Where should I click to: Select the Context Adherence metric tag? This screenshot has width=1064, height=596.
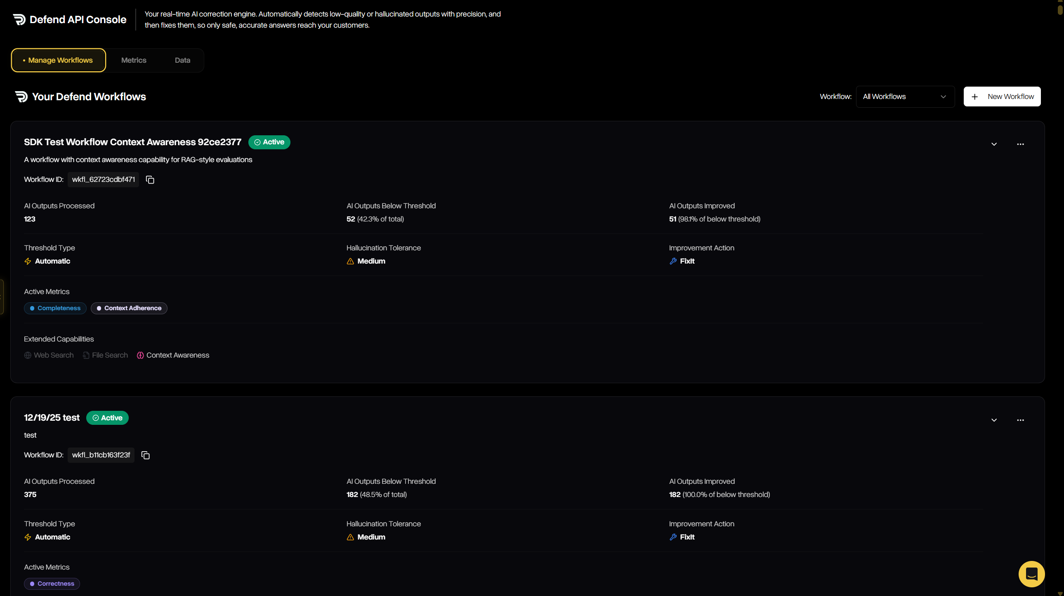[129, 308]
